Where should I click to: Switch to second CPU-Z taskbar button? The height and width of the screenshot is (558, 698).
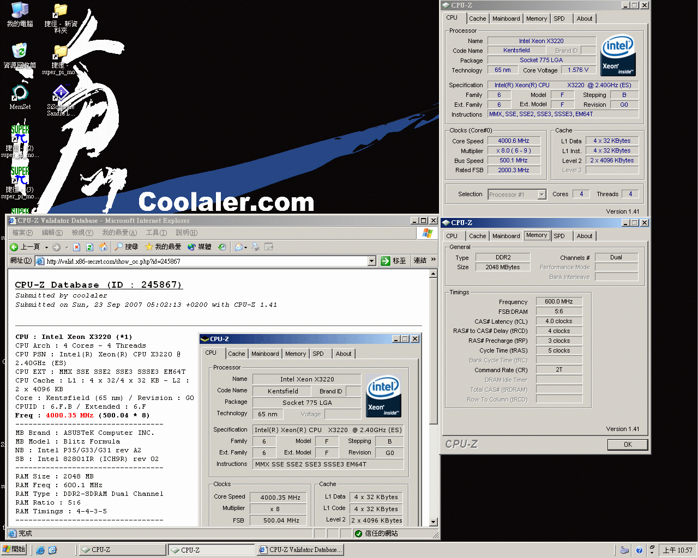point(211,550)
